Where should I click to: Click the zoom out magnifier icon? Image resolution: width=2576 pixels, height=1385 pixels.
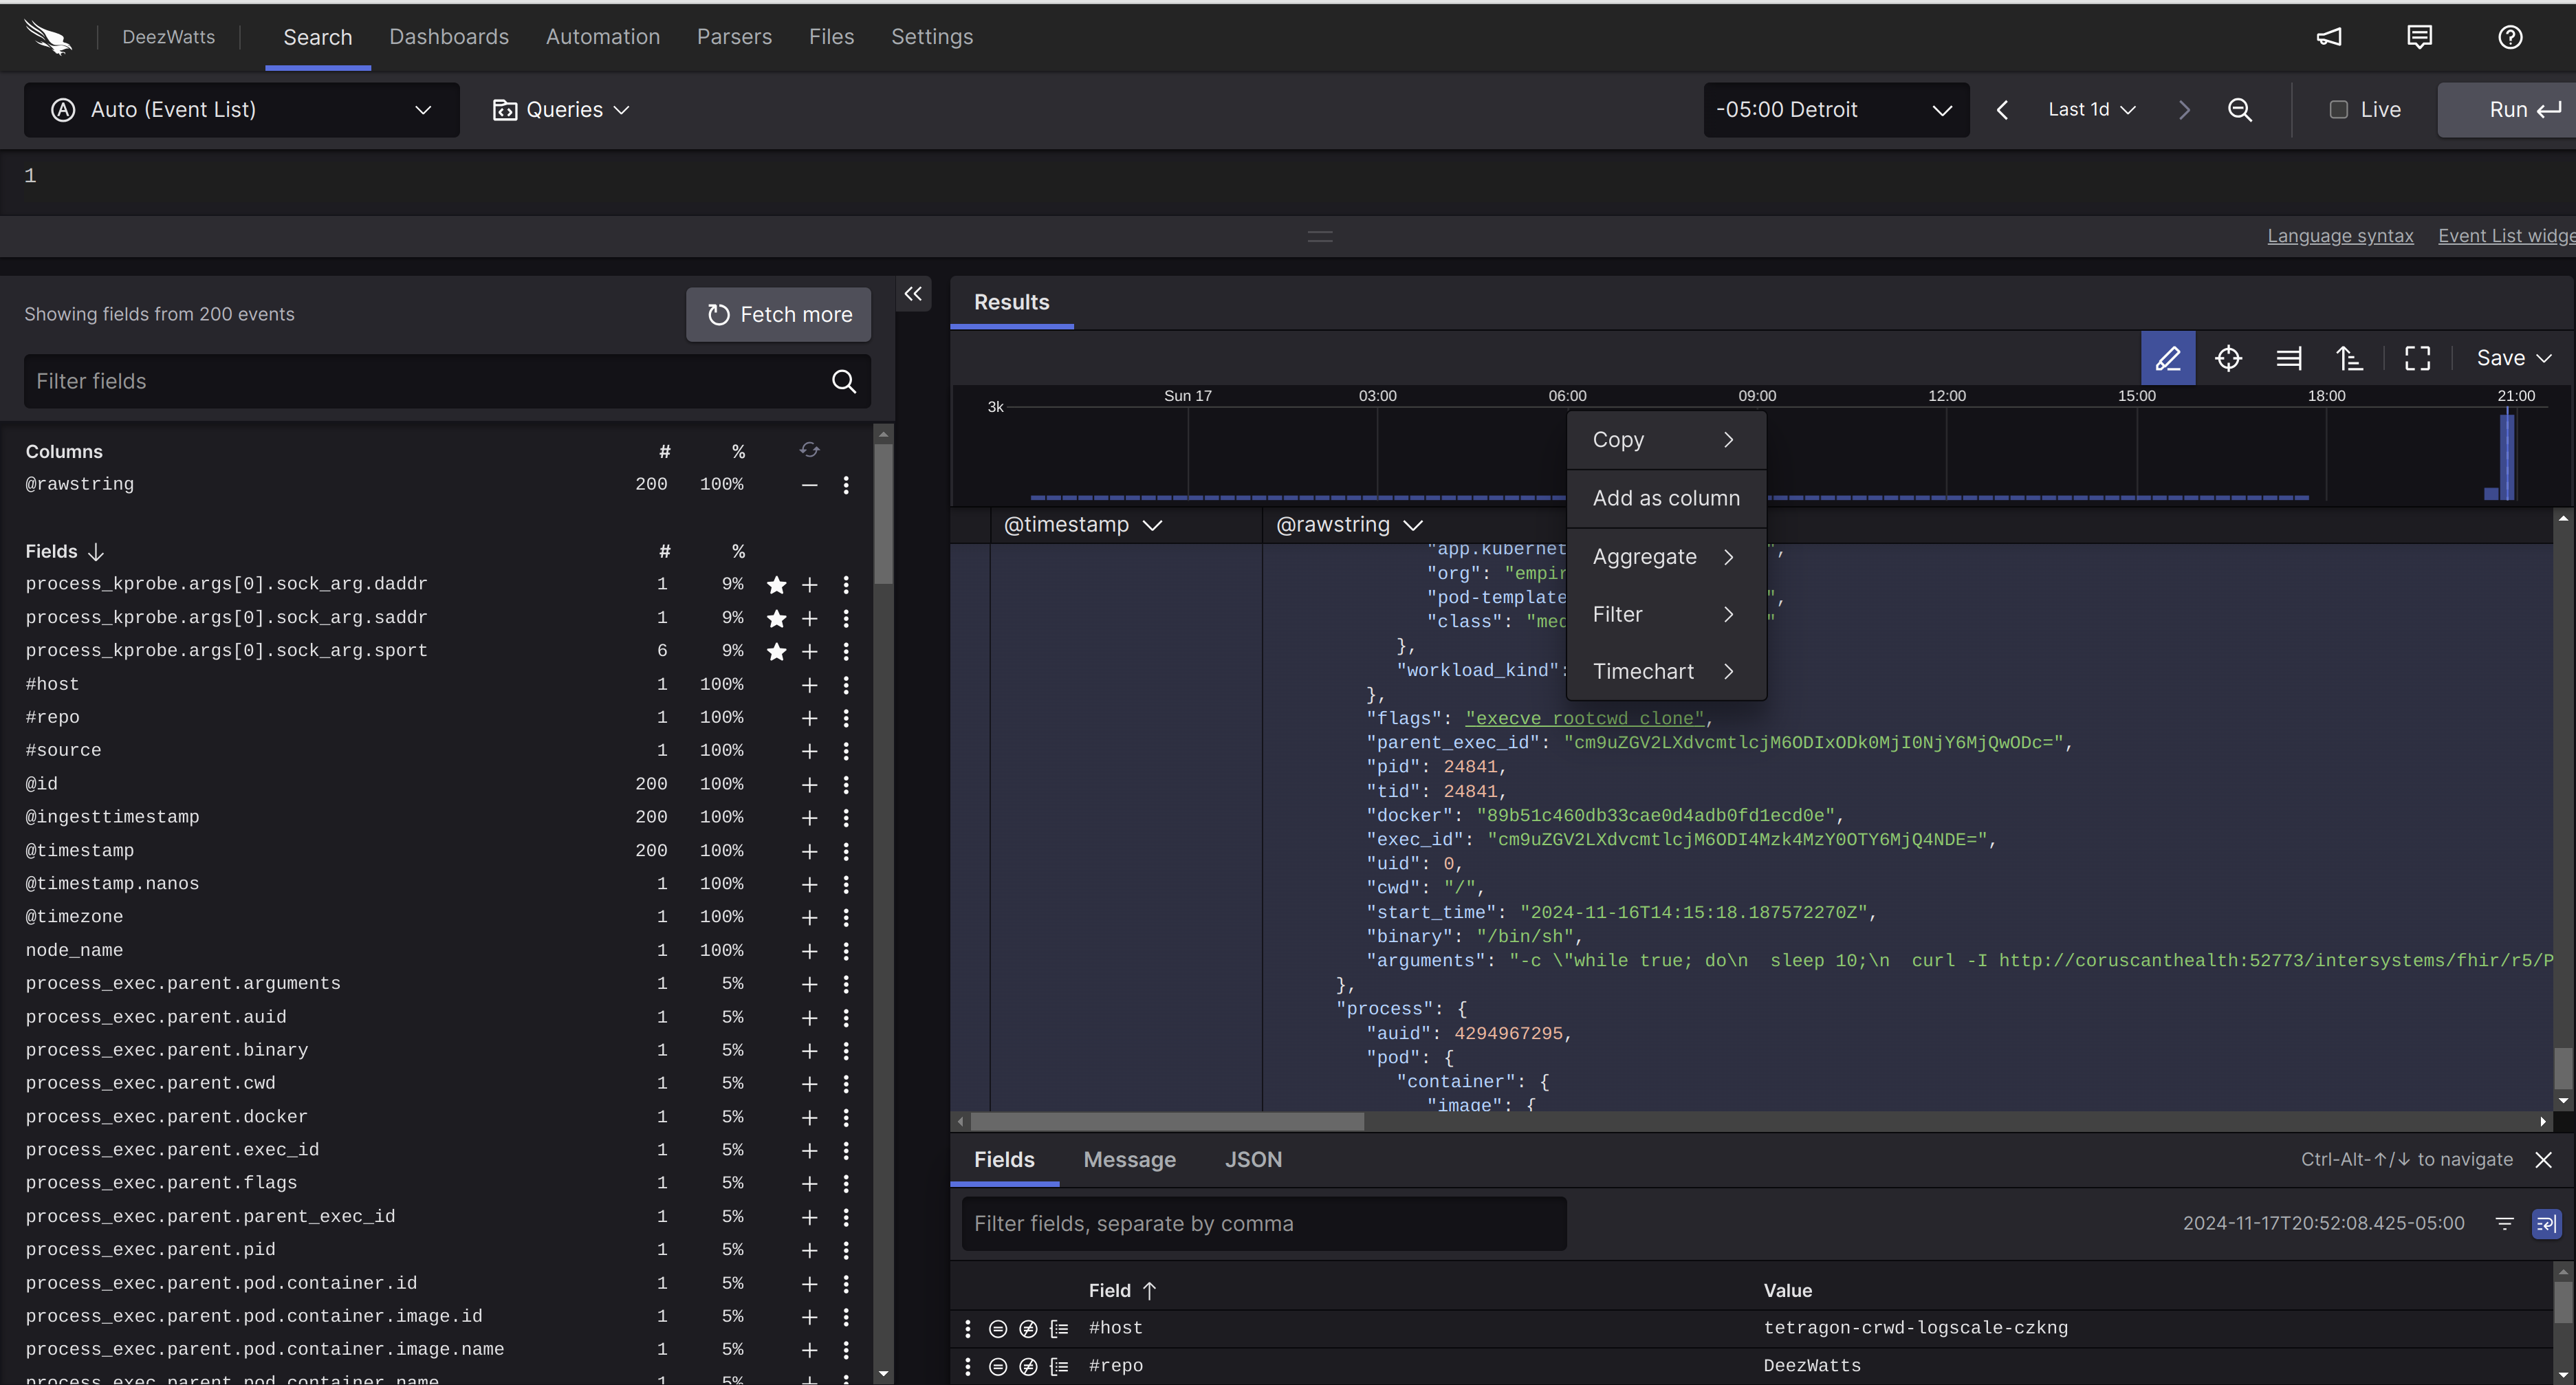coord(2240,110)
